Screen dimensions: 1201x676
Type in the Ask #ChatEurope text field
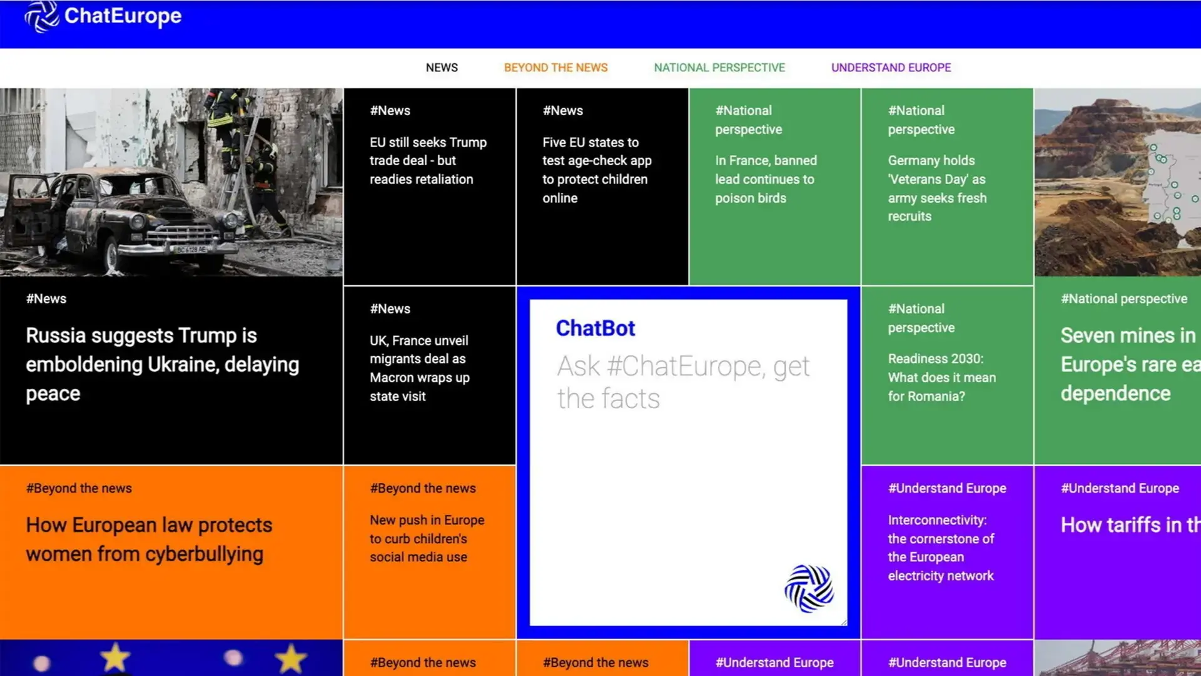click(x=683, y=382)
